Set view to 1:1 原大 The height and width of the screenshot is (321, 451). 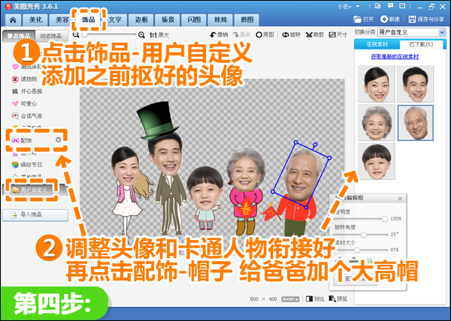coord(159,35)
